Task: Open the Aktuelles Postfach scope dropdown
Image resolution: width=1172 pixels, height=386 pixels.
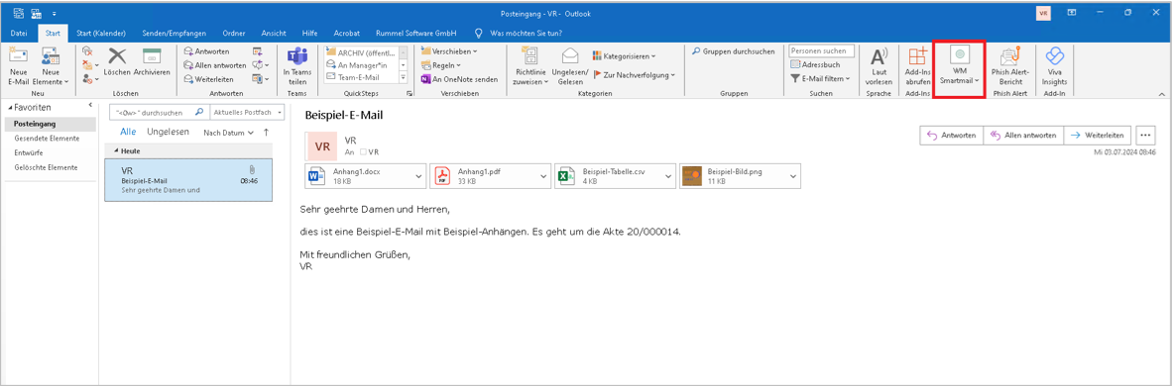Action: coord(248,112)
